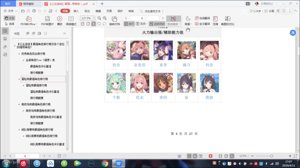Click the print icon in quick toolbar
300x168 pixels.
34,11
